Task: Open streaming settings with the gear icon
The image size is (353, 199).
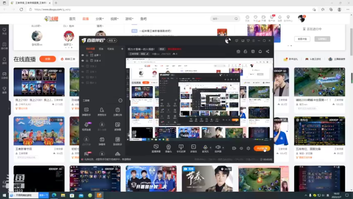Action: point(248,148)
